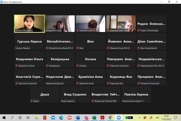Open Microsoft Excel from taskbar
This screenshot has height=121, width=181.
coord(94,118)
